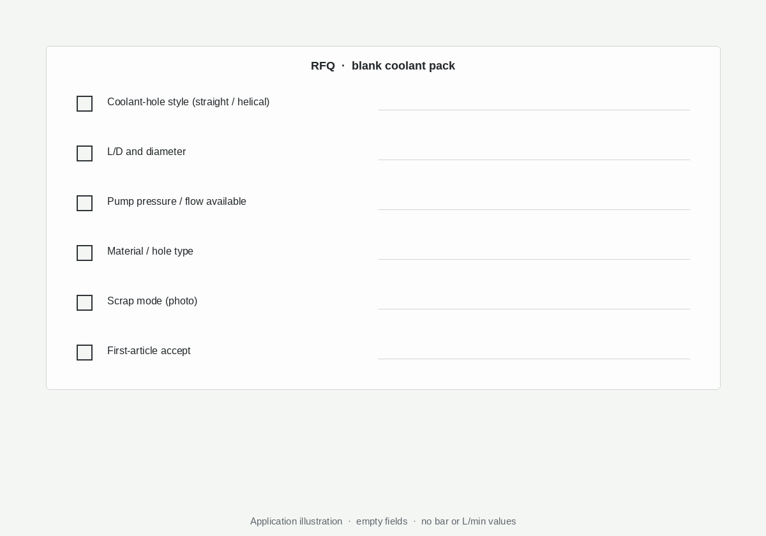Select the 'Pump pressure / flow available' label

point(177,202)
